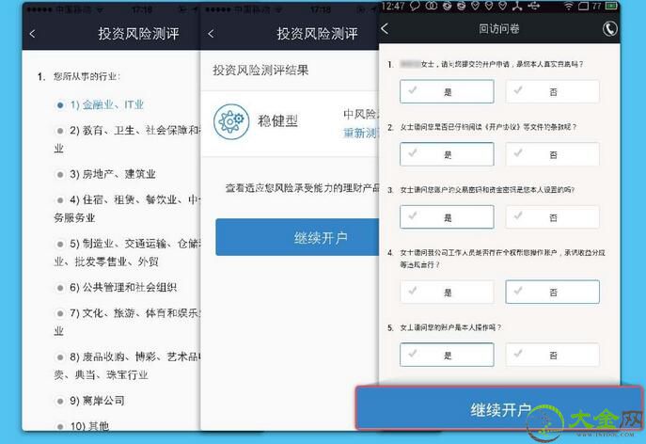Answer 否 for question 4
The width and height of the screenshot is (646, 444).
click(x=553, y=292)
